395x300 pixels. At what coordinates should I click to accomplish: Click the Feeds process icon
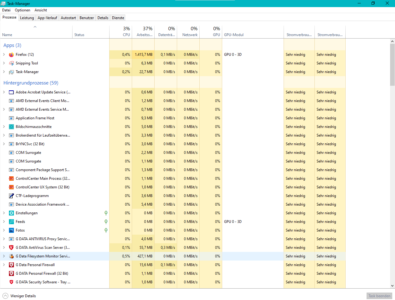tap(11, 222)
